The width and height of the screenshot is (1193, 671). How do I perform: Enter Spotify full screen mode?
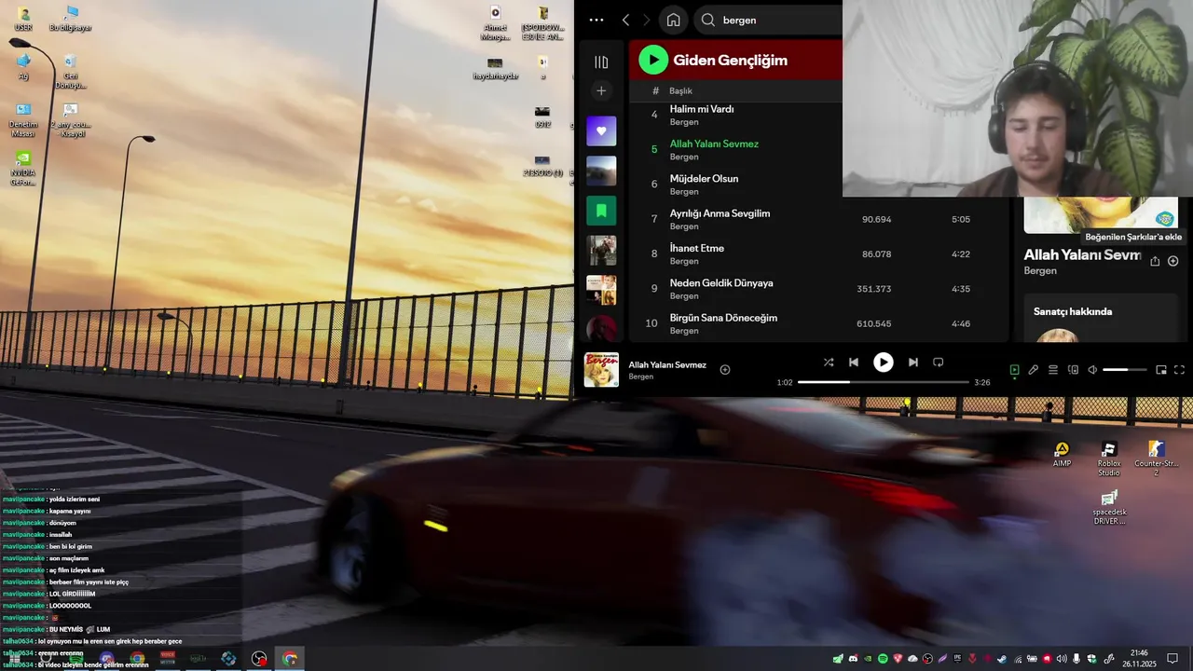click(1179, 370)
